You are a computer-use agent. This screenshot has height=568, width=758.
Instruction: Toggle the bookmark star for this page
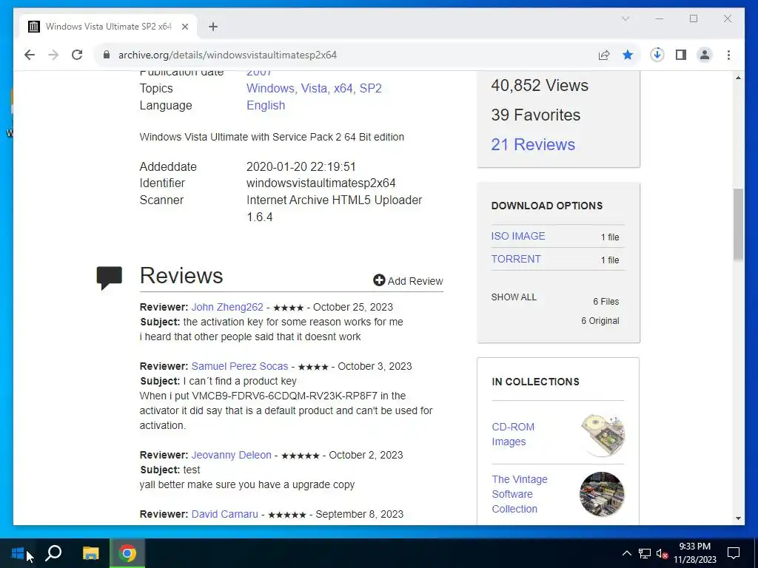pos(628,55)
